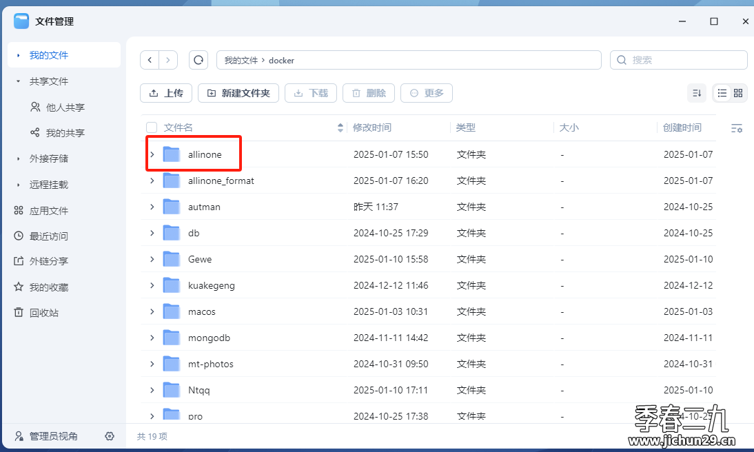Expand the kuakegeng folder row

click(x=152, y=286)
